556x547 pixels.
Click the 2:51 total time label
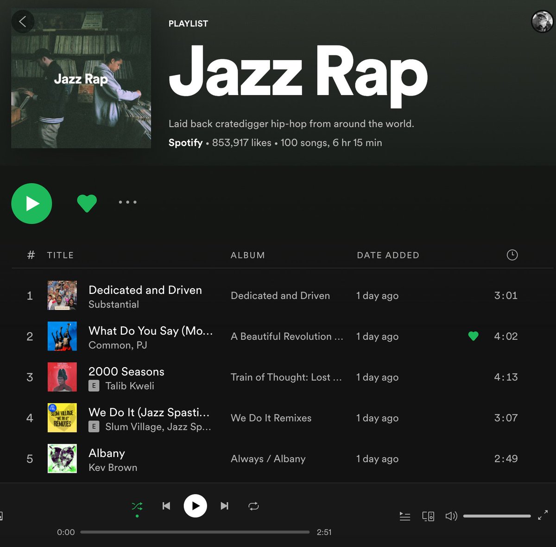[x=324, y=532]
